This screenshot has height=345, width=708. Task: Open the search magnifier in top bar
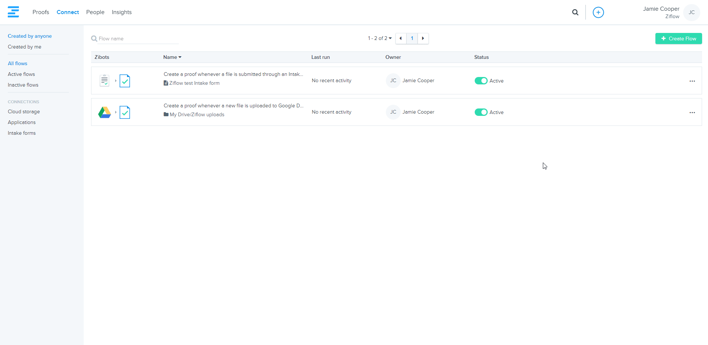(x=575, y=12)
